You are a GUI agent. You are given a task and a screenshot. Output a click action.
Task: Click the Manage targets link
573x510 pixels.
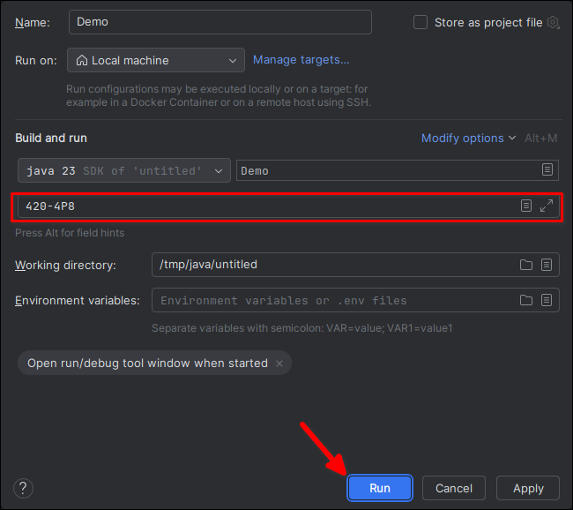coord(301,60)
